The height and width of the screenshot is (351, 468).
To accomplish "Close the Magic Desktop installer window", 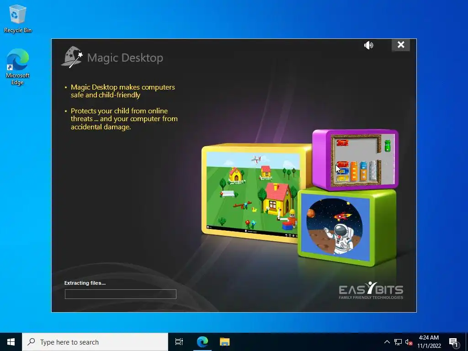I will point(400,45).
